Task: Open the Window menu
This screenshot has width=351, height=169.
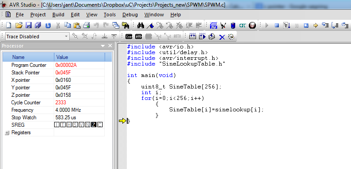Action: coord(154,15)
